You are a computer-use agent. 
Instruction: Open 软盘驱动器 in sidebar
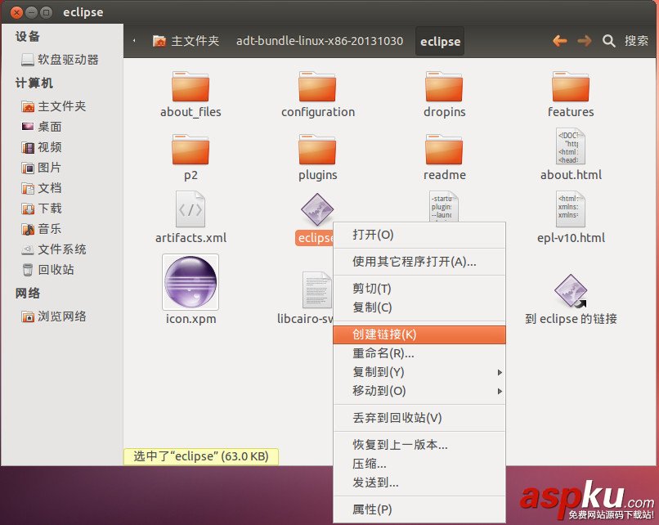coord(60,60)
